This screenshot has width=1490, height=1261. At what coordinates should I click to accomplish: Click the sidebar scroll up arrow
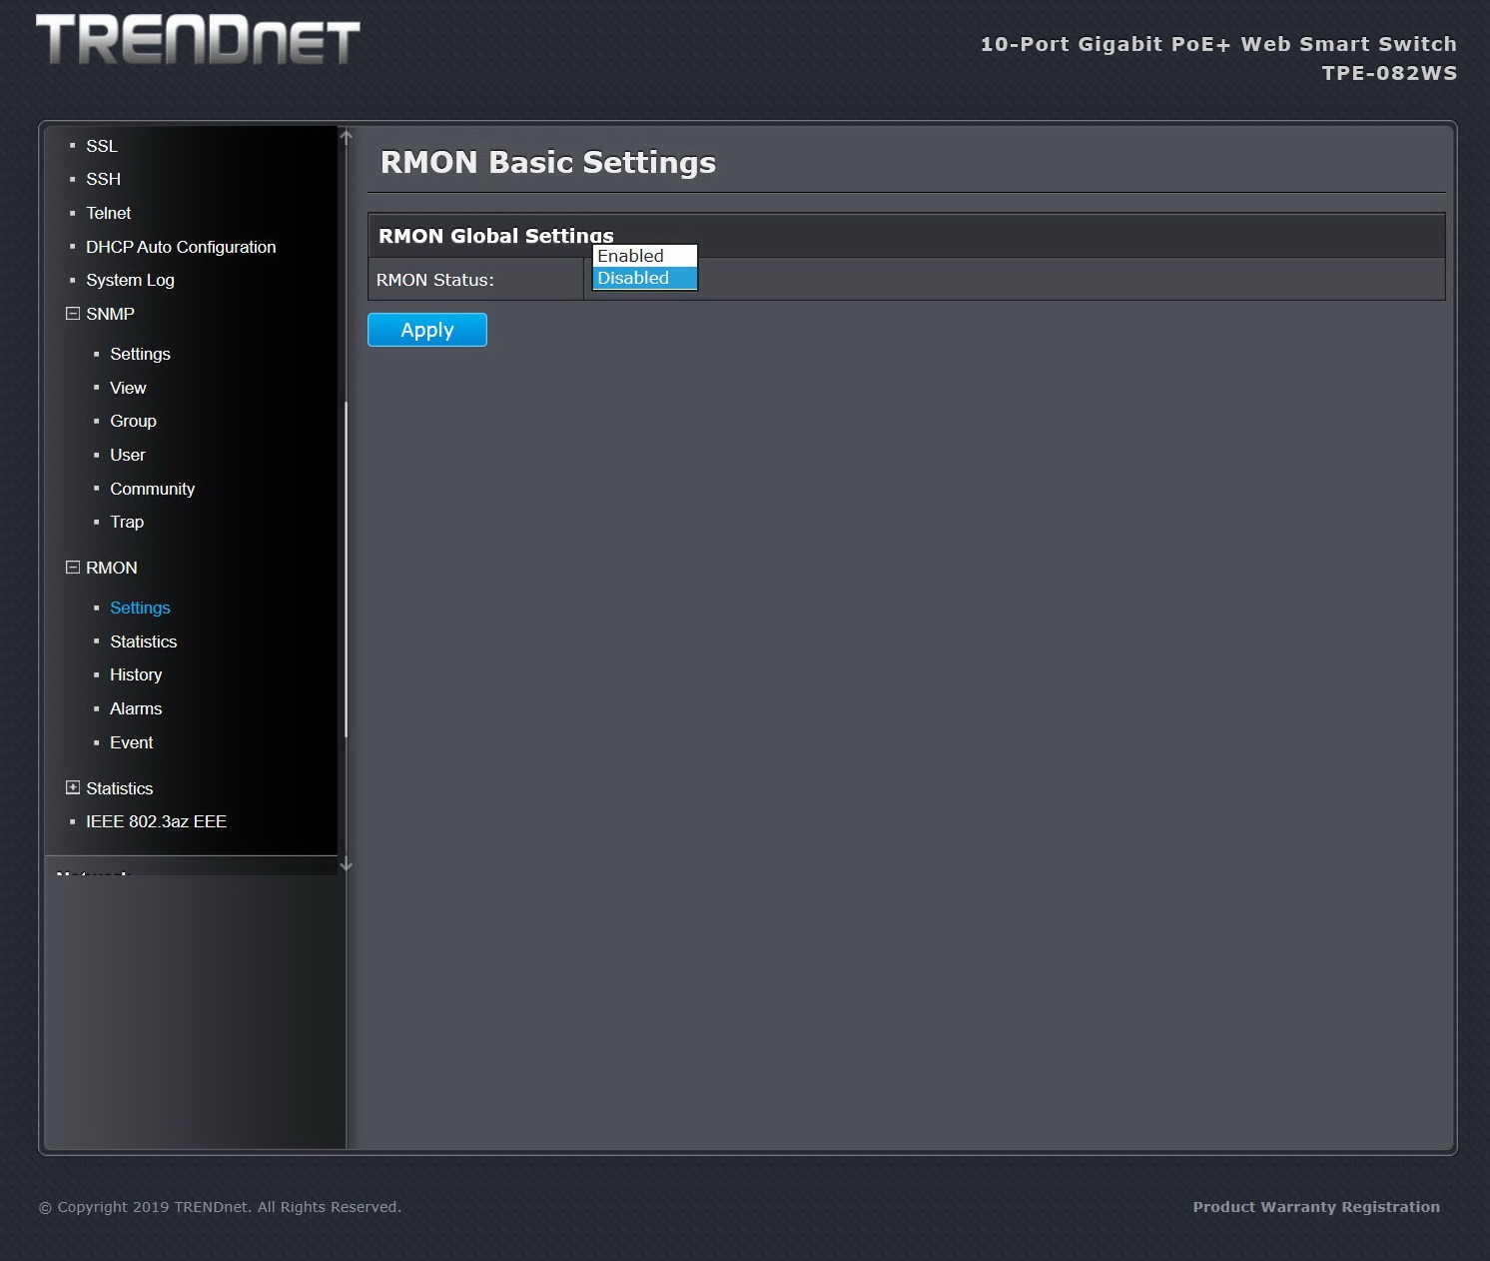[346, 137]
